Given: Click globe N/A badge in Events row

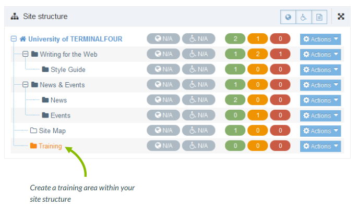Looking at the screenshot, I should (163, 115).
